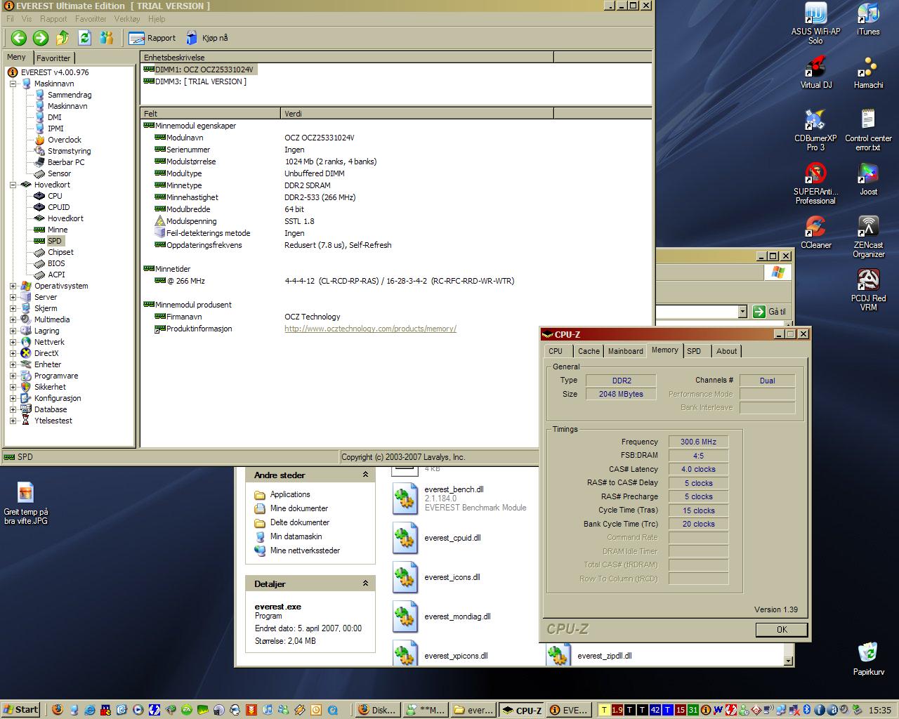
Task: Select the iTunes desktop shortcut
Action: click(868, 15)
